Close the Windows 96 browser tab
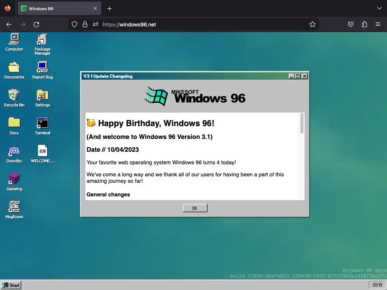Viewport: 387px width, 290px height. pos(95,8)
